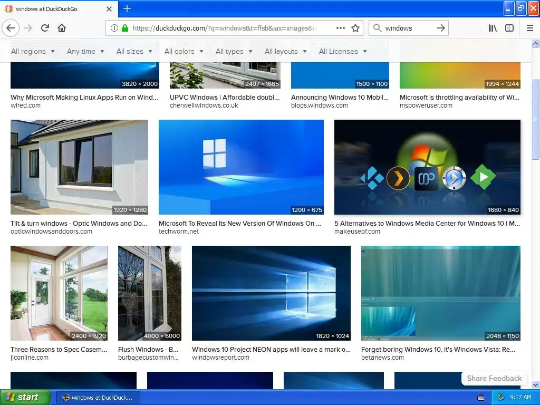540x405 pixels.
Task: Open the Tilt & turn windows house image
Action: pos(79,167)
